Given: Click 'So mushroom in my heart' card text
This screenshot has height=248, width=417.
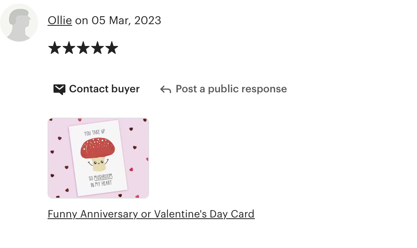Looking at the screenshot, I should pos(101,180).
